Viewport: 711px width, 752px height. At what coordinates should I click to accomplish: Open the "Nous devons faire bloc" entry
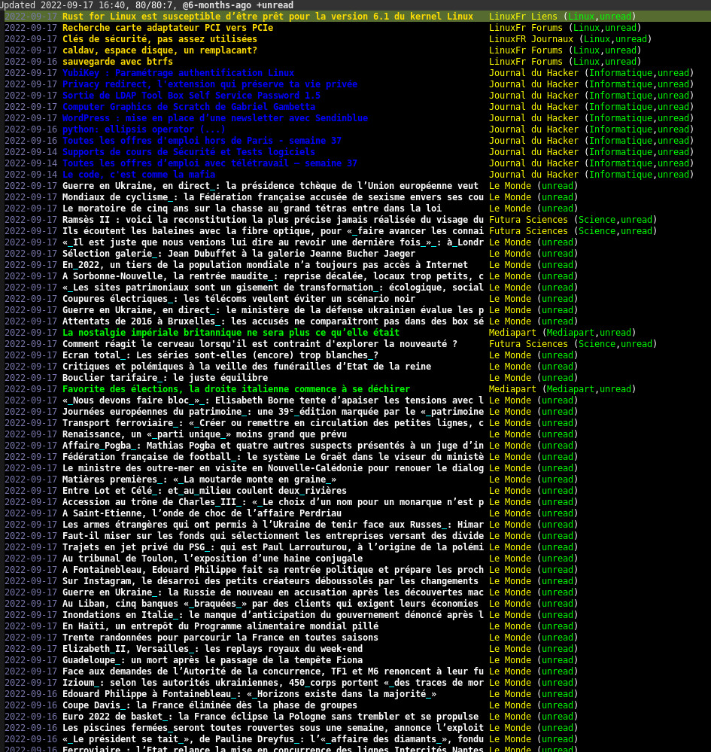pyautogui.click(x=273, y=400)
